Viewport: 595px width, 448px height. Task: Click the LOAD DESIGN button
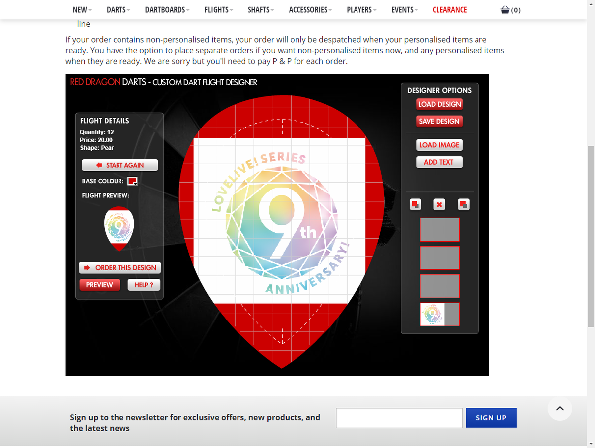pos(439,104)
